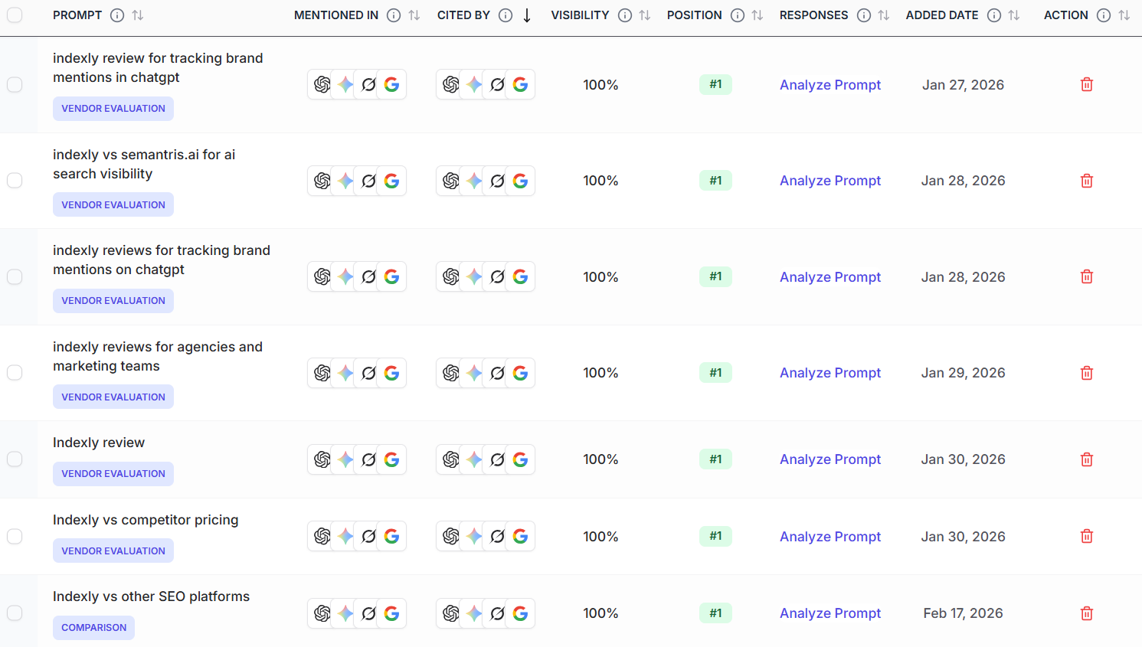Delete the 'indexly review for tracking brand mentions in chatgpt' prompt
Viewport: 1142px width, 647px height.
(1086, 84)
